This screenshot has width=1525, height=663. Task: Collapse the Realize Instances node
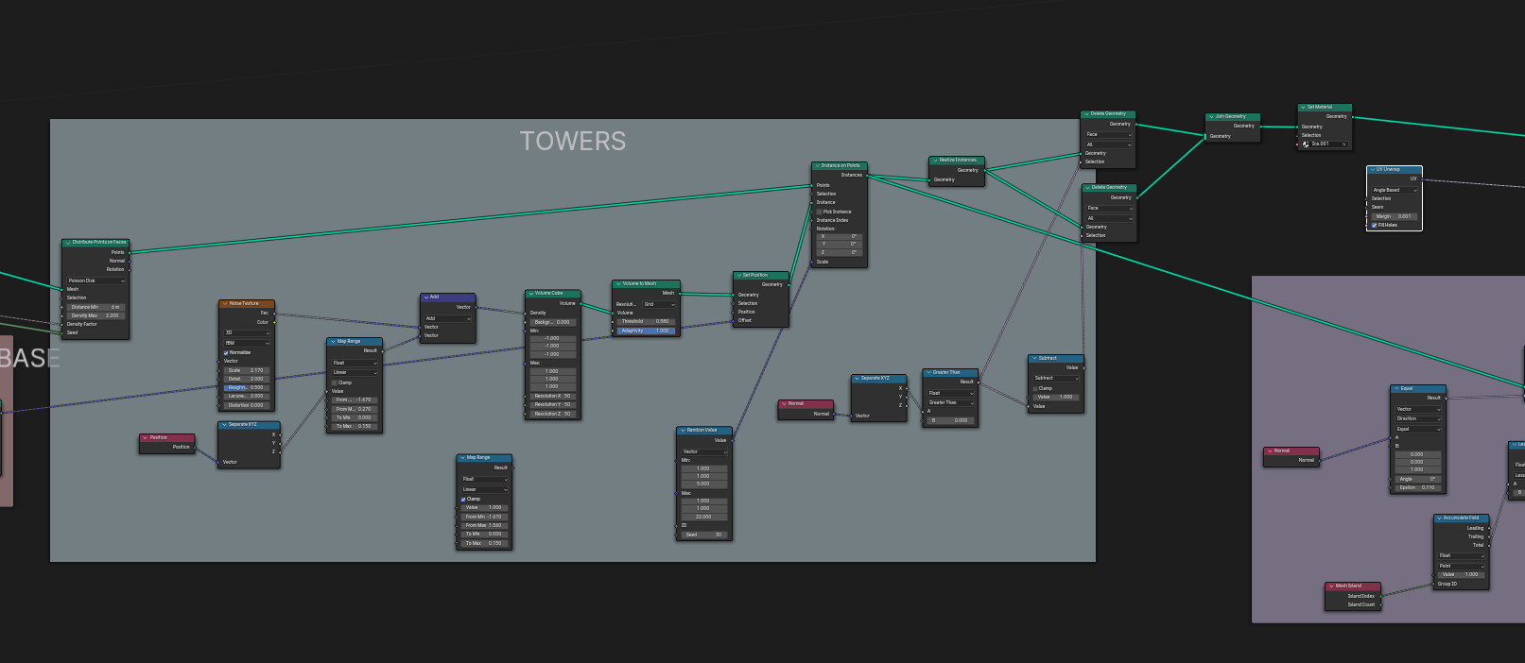pyautogui.click(x=935, y=161)
